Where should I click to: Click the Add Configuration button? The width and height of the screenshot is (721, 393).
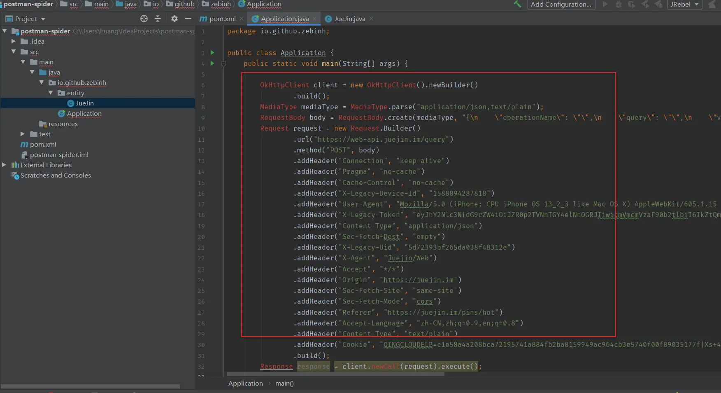tap(561, 4)
